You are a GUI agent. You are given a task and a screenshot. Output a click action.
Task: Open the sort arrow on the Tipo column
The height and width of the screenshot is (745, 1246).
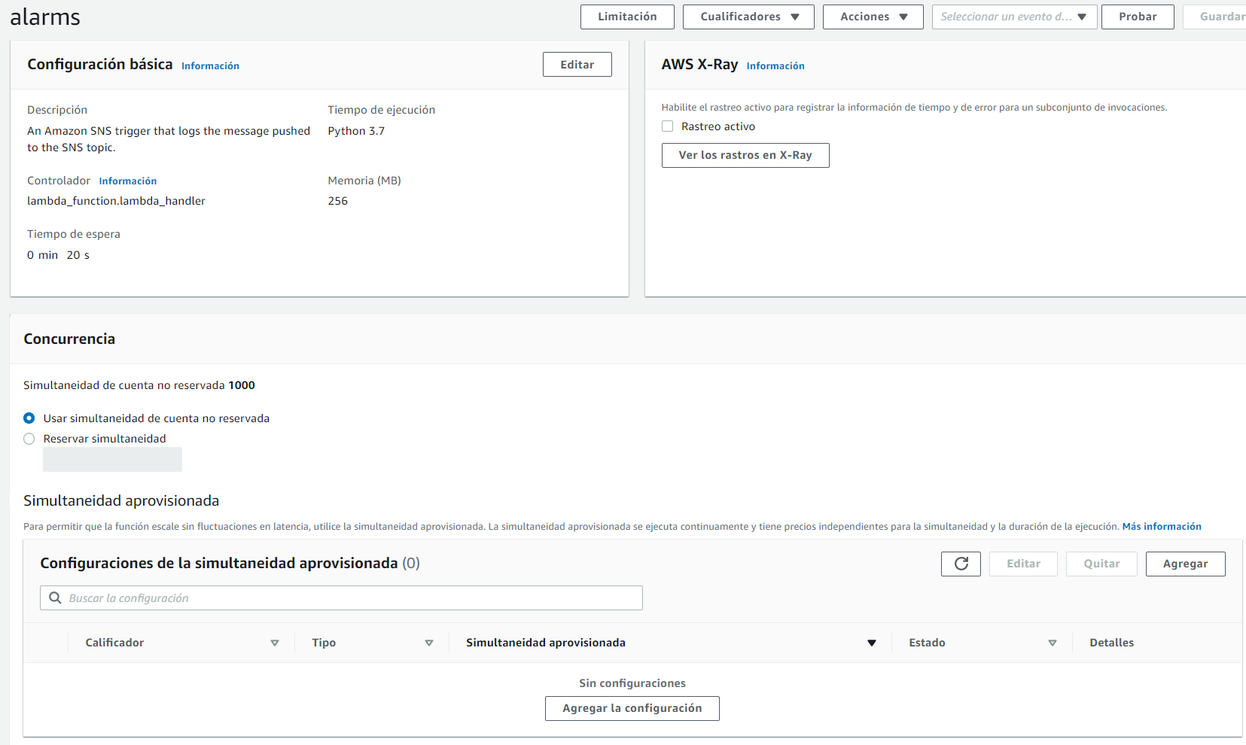point(429,643)
